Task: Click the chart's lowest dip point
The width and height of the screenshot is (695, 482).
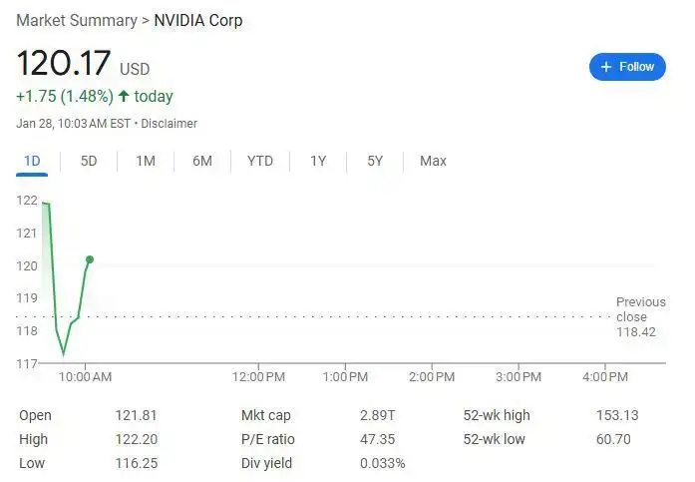Action: (64, 353)
